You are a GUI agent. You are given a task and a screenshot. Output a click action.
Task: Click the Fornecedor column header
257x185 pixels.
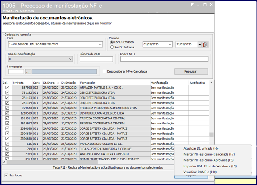coord(115,83)
